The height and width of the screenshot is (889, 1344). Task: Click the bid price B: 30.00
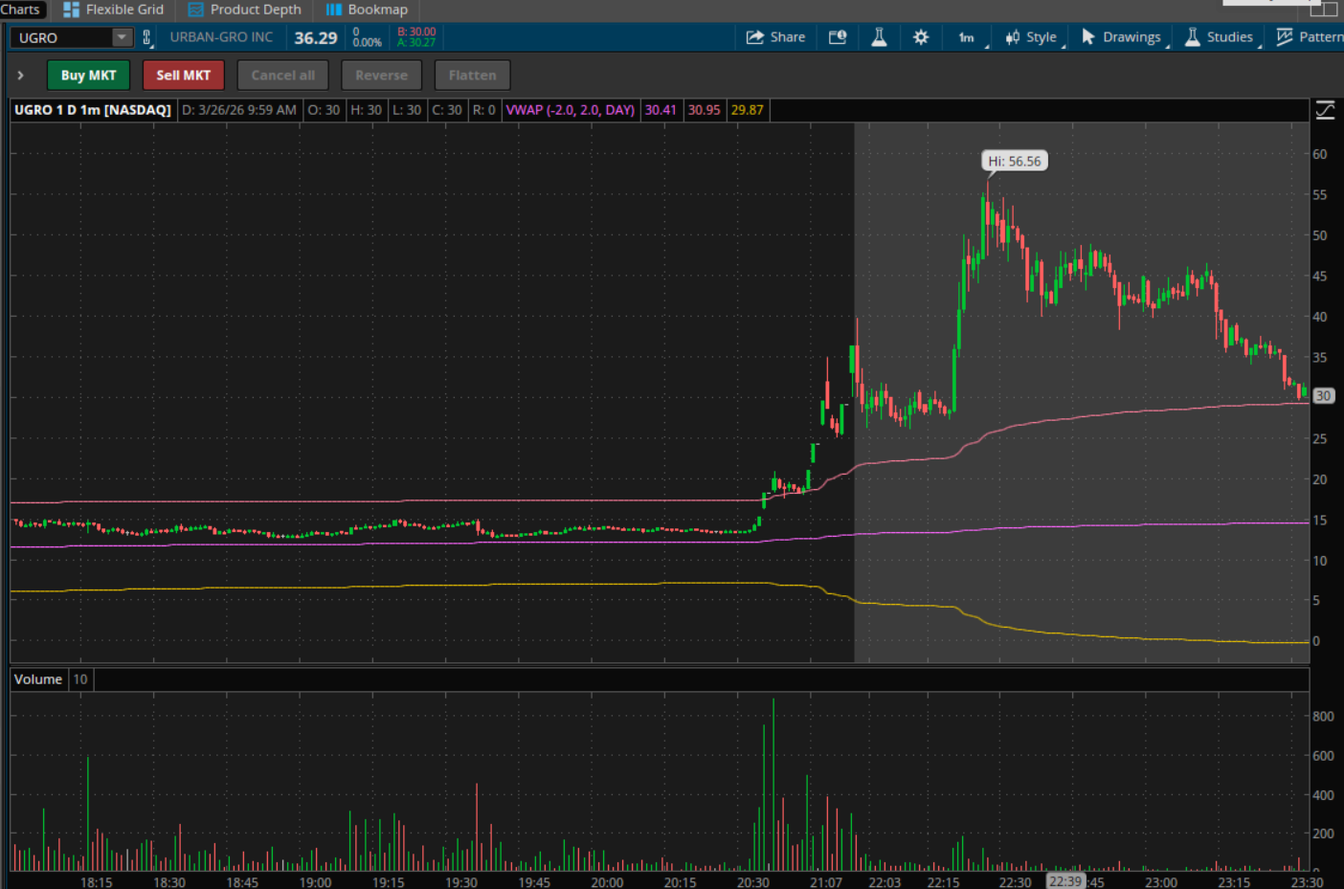pos(416,32)
